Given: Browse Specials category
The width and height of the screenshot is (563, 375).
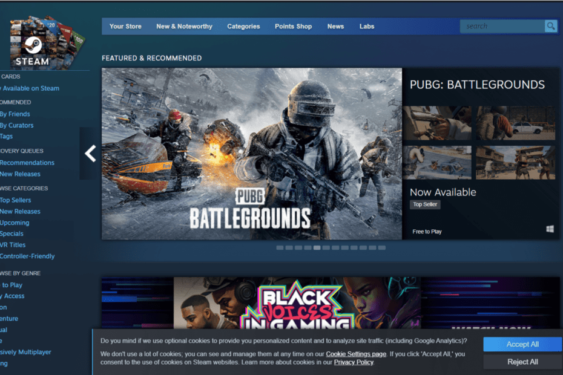Looking at the screenshot, I should pyautogui.click(x=12, y=233).
